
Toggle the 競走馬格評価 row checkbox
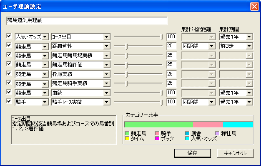point(9,64)
